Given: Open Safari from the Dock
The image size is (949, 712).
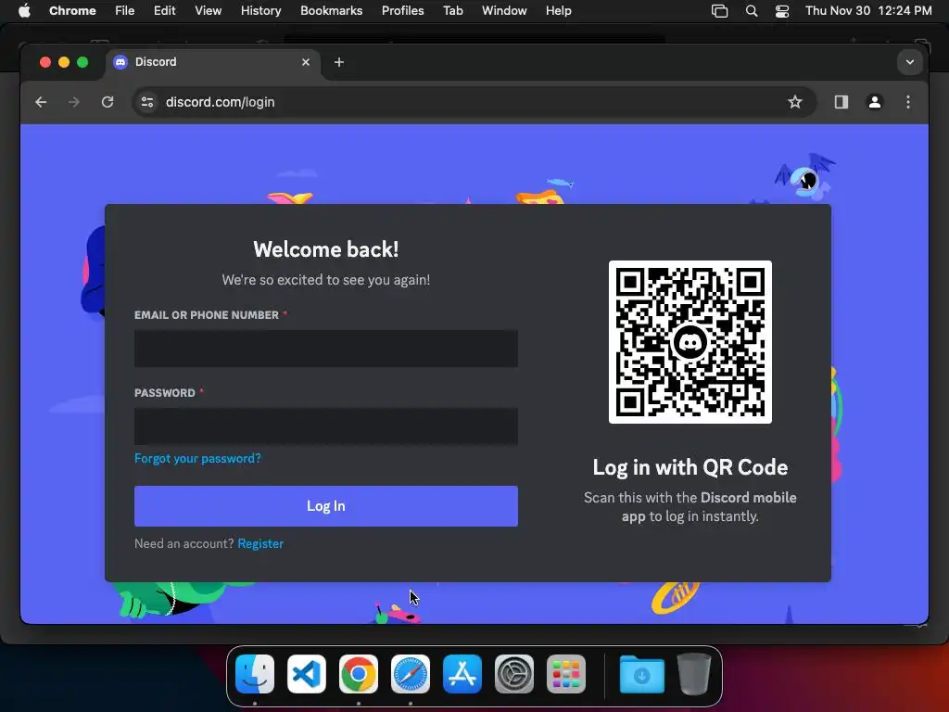Looking at the screenshot, I should coord(411,674).
